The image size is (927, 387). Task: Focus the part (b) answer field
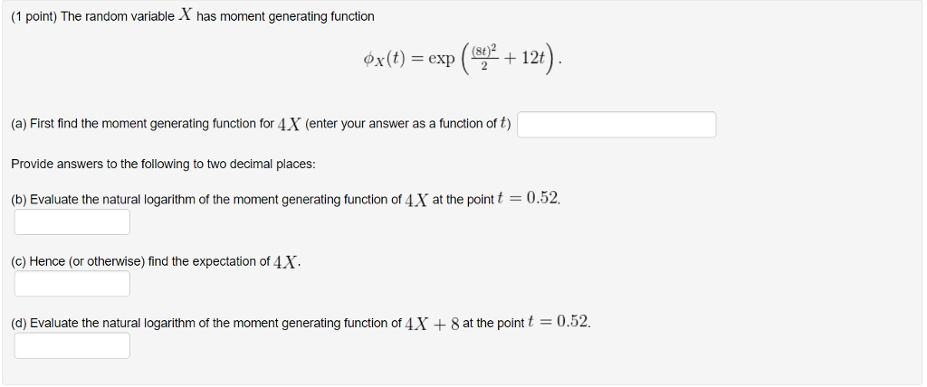pyautogui.click(x=72, y=222)
